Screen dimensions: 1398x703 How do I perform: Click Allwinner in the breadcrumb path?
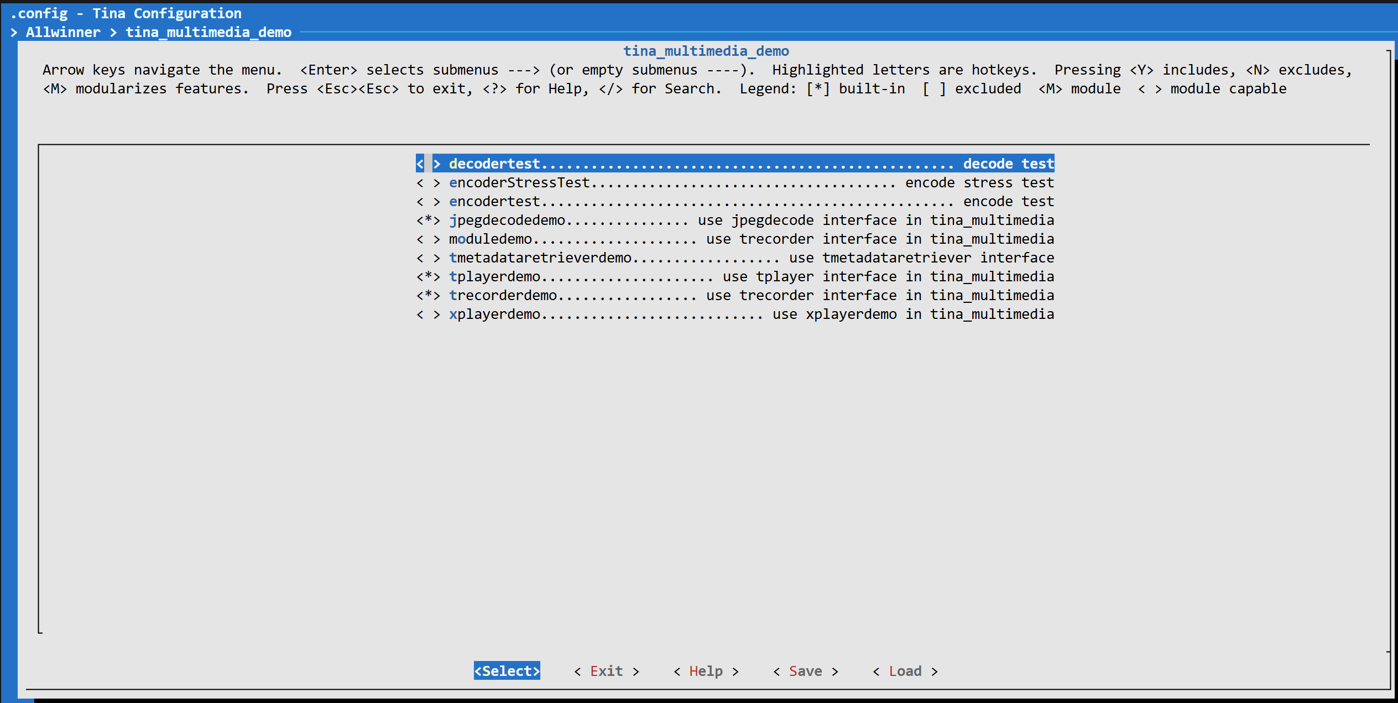click(63, 33)
